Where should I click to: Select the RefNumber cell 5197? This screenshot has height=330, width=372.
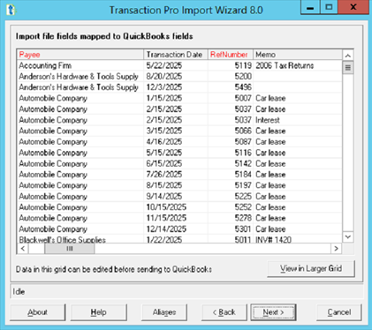[x=231, y=185]
